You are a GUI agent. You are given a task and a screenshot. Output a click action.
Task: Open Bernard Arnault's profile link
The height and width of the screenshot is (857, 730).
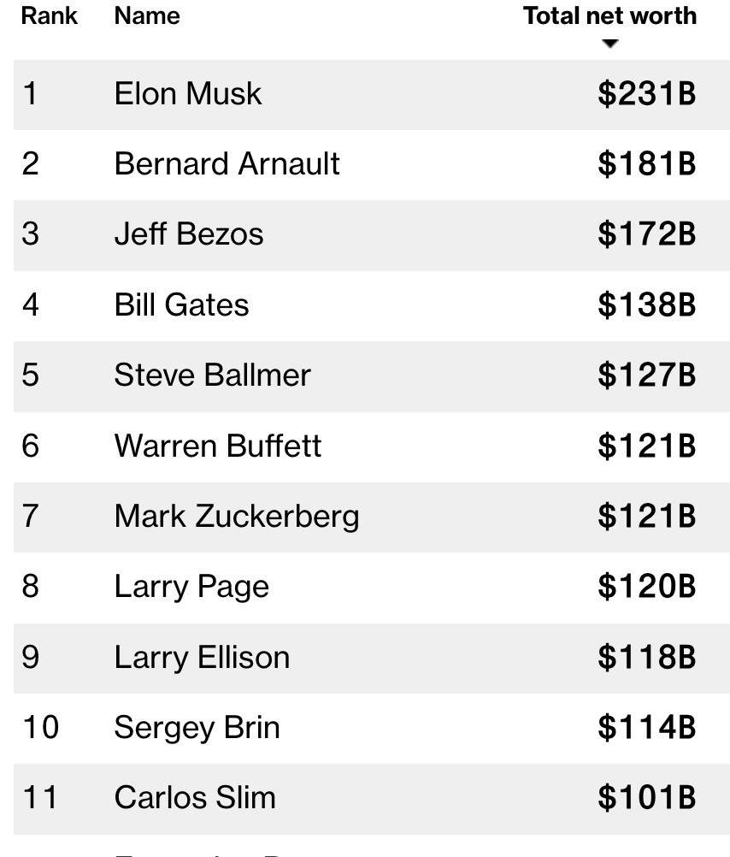[x=227, y=163]
